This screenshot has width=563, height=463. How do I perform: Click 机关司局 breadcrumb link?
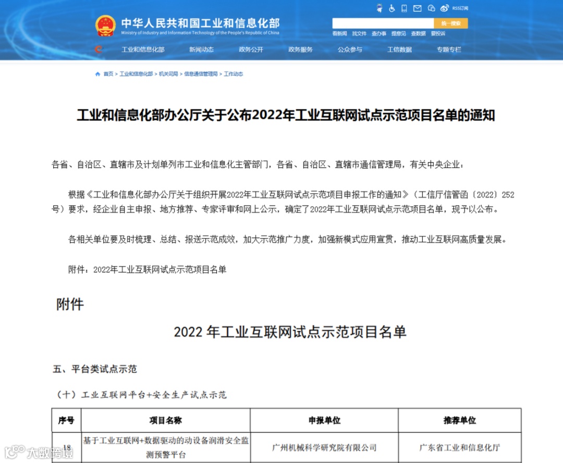[169, 74]
